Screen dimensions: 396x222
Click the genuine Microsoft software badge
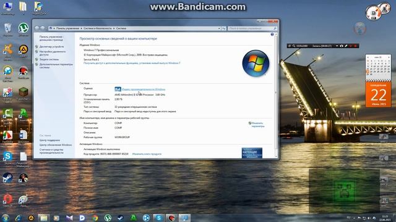coord(252,153)
